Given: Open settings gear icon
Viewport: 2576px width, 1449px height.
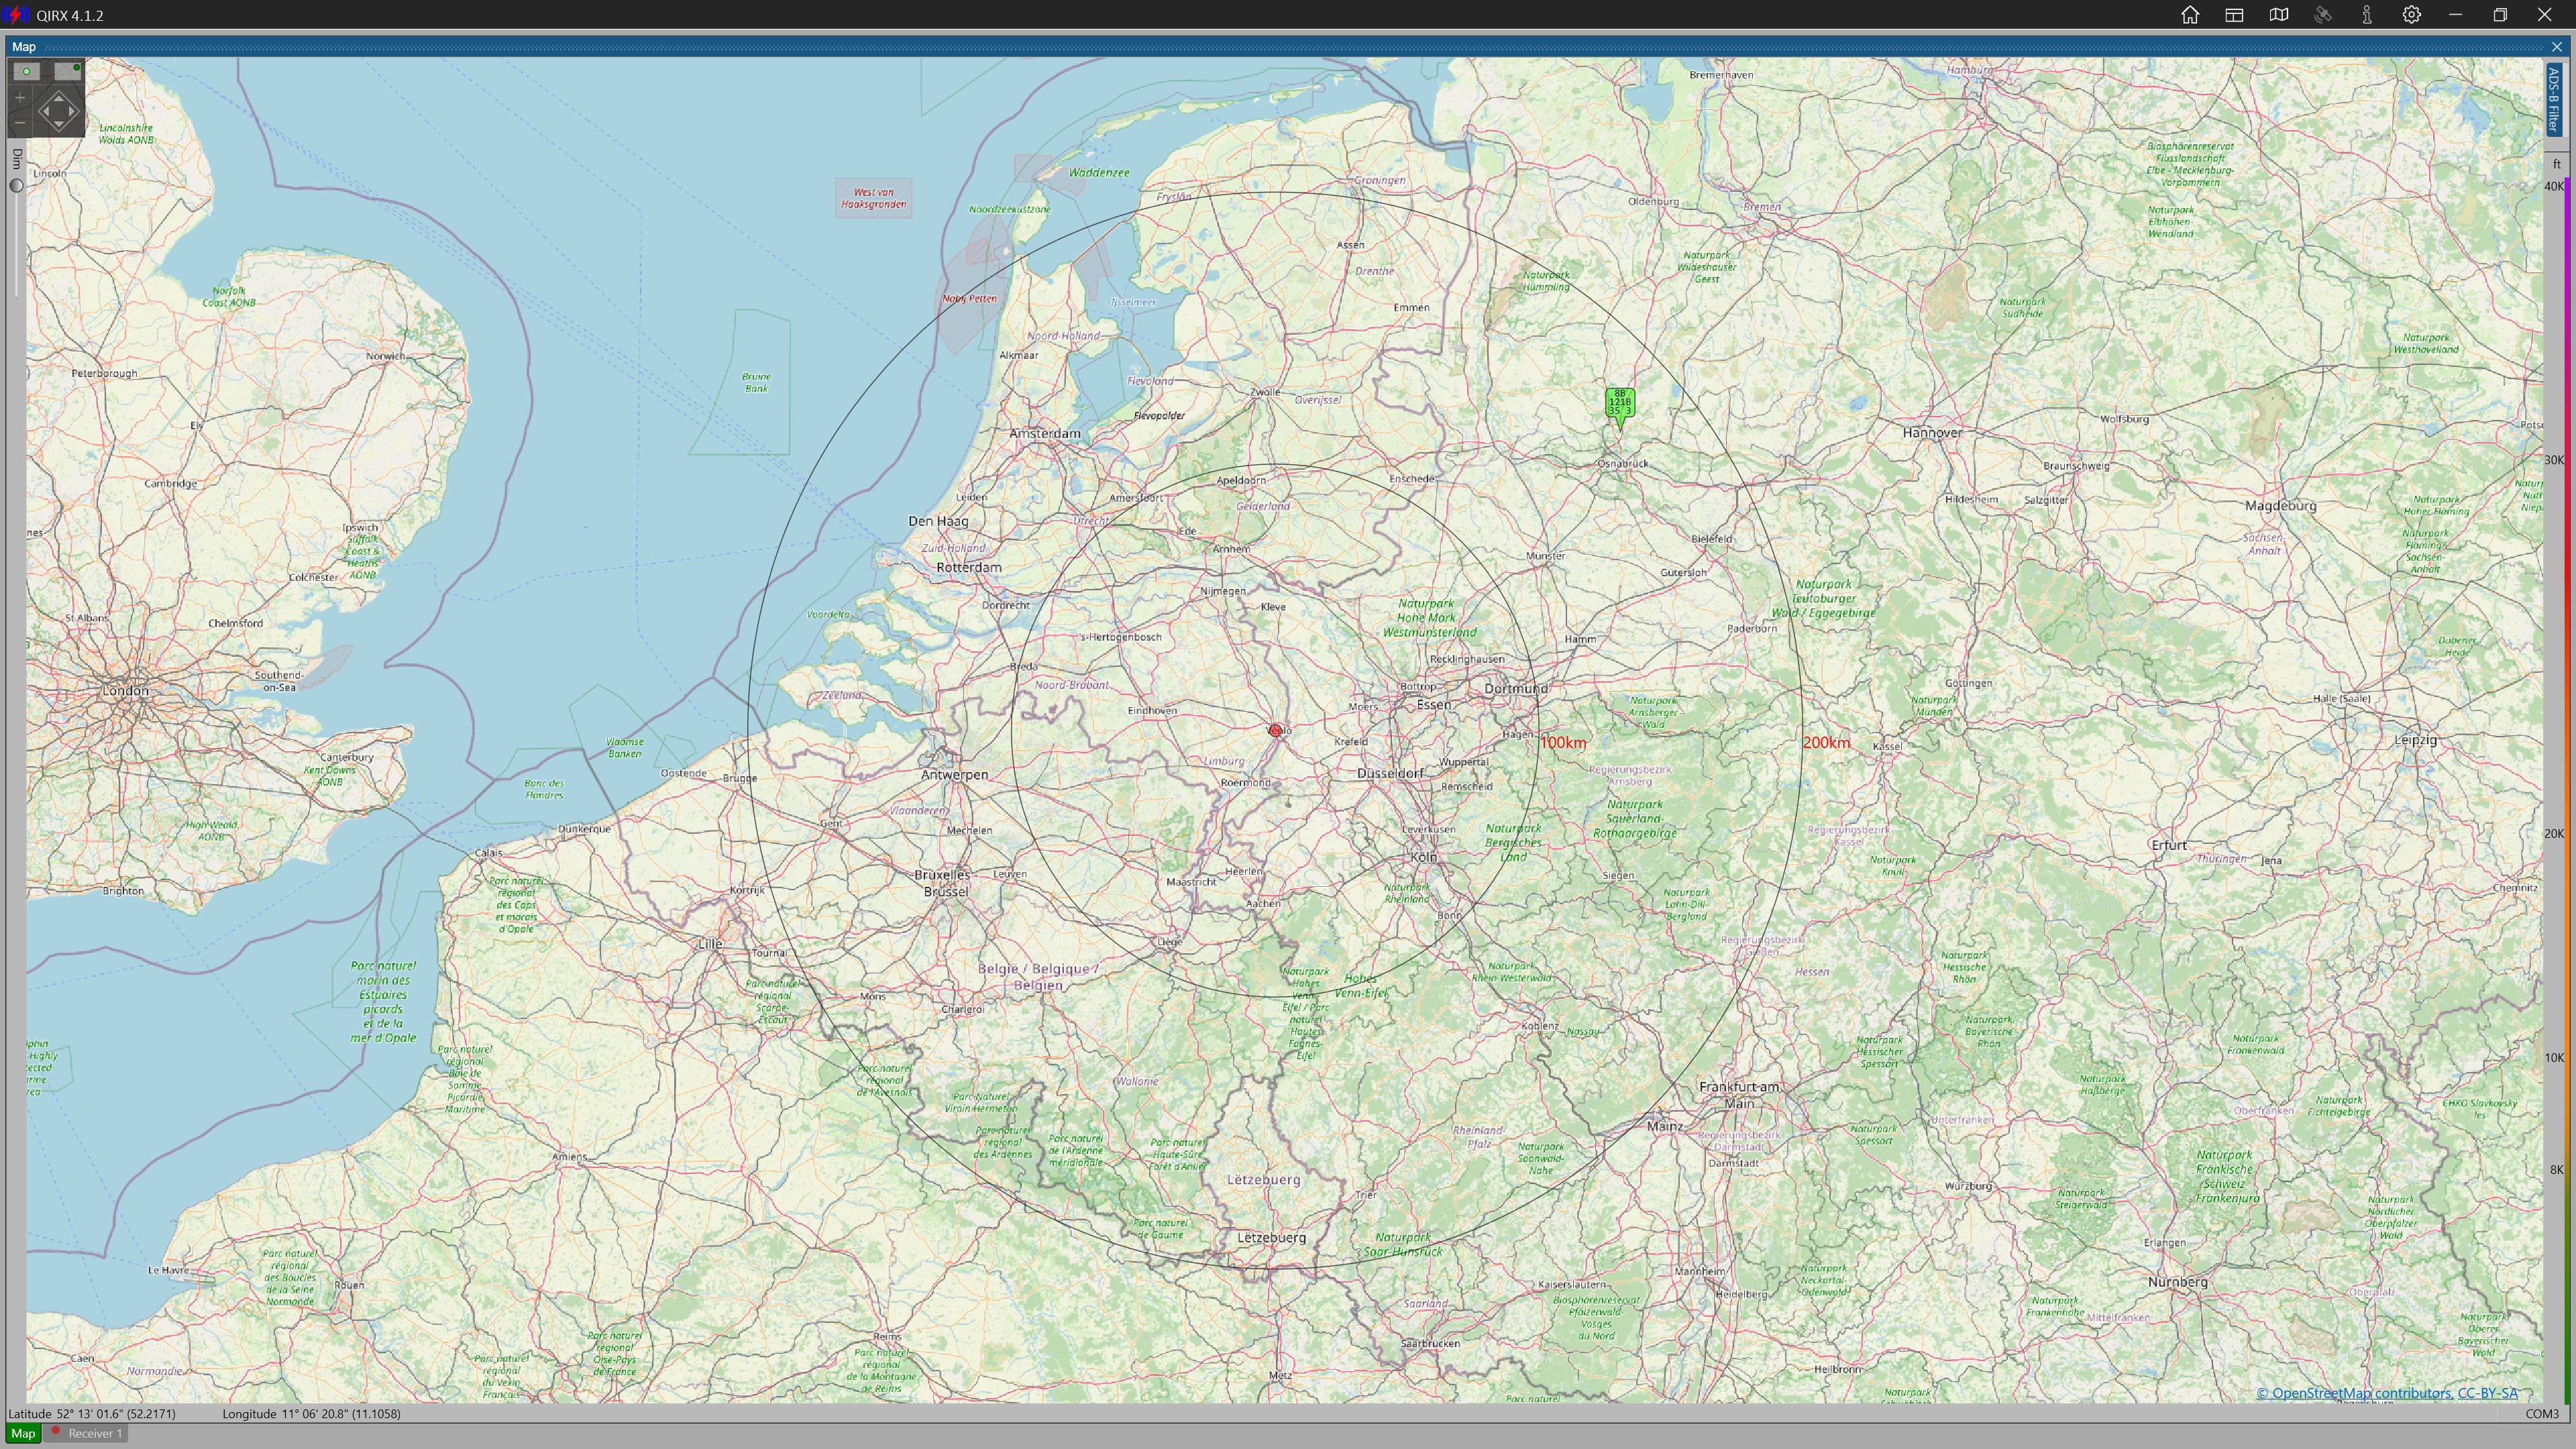Looking at the screenshot, I should [x=2411, y=15].
